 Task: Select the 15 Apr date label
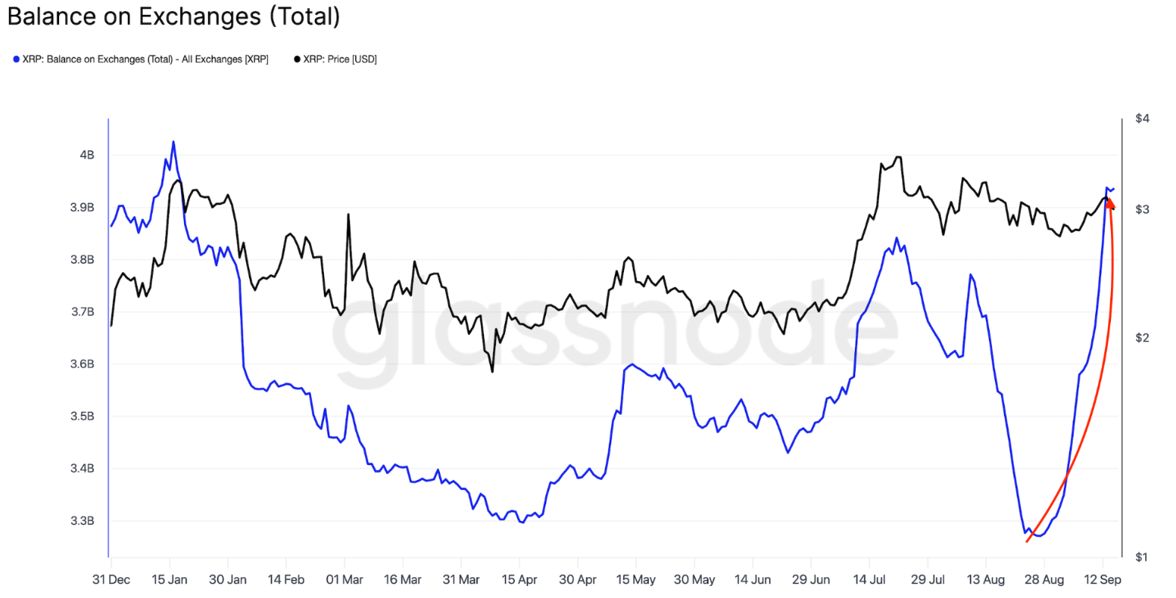pos(519,579)
